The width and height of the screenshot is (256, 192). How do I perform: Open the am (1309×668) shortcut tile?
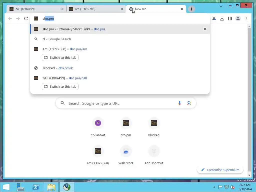point(98,155)
